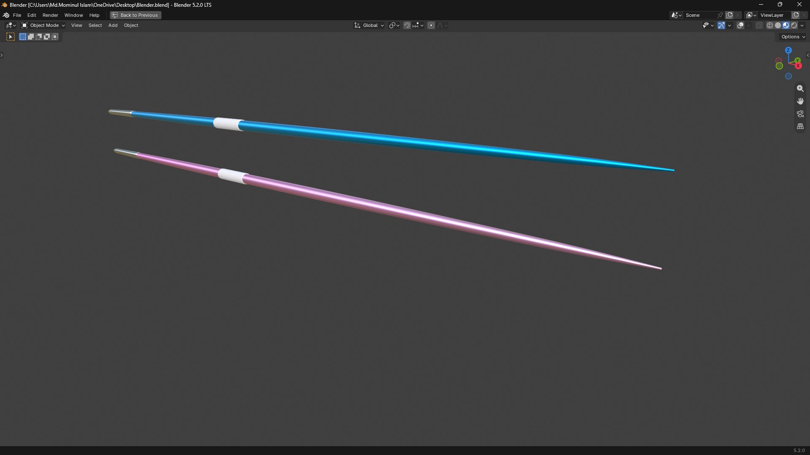
Task: Choose Invert Selection mode
Action: pyautogui.click(x=47, y=37)
